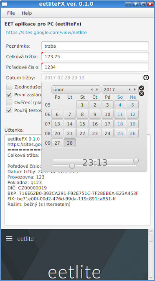Focus the Pořadové číslo input field
The image size is (155, 281).
point(95,67)
